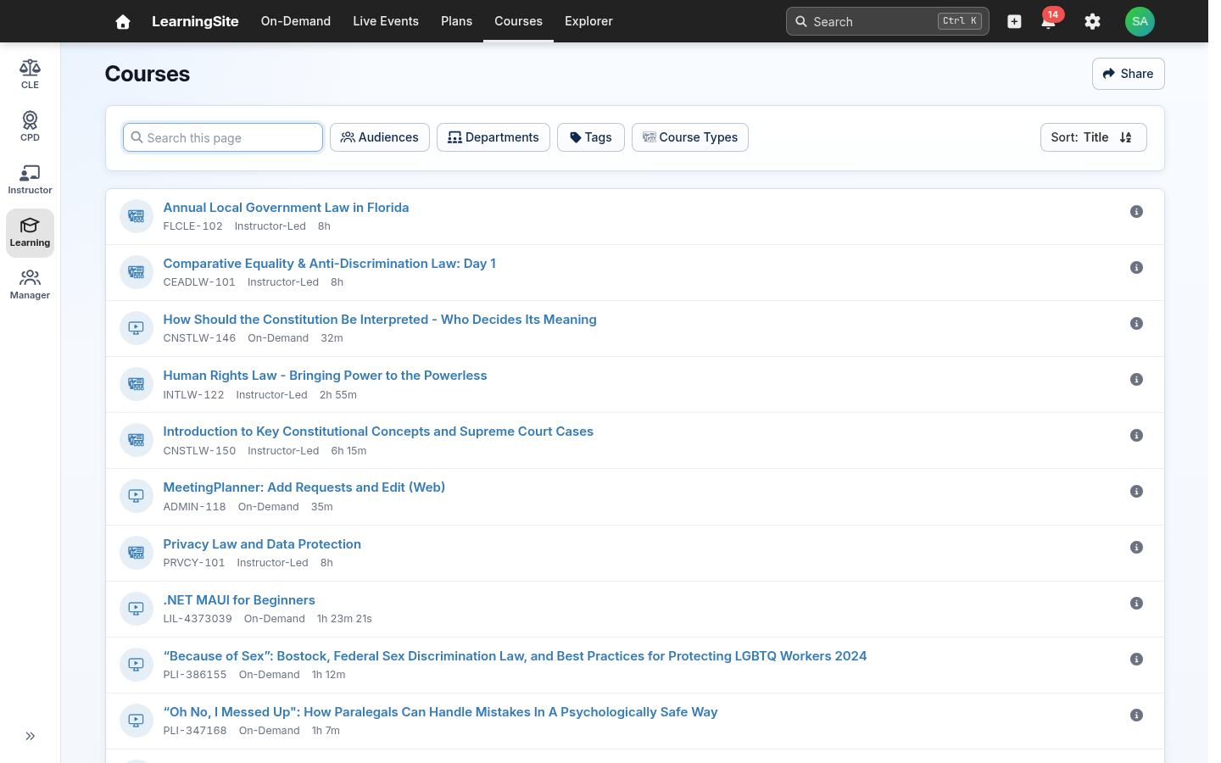
Task: Open "Because of Sex": Bostock course link
Action: (515, 656)
